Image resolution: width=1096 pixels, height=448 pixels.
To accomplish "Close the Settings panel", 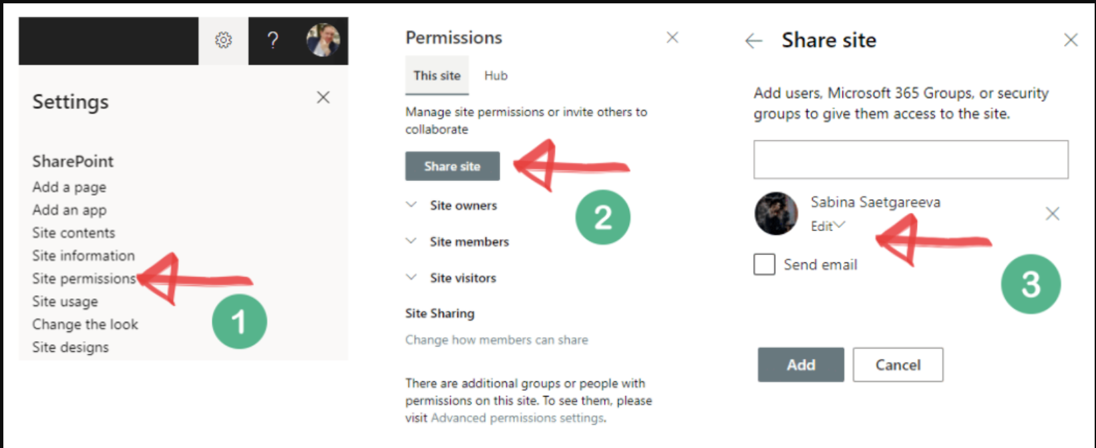I will pos(323,97).
